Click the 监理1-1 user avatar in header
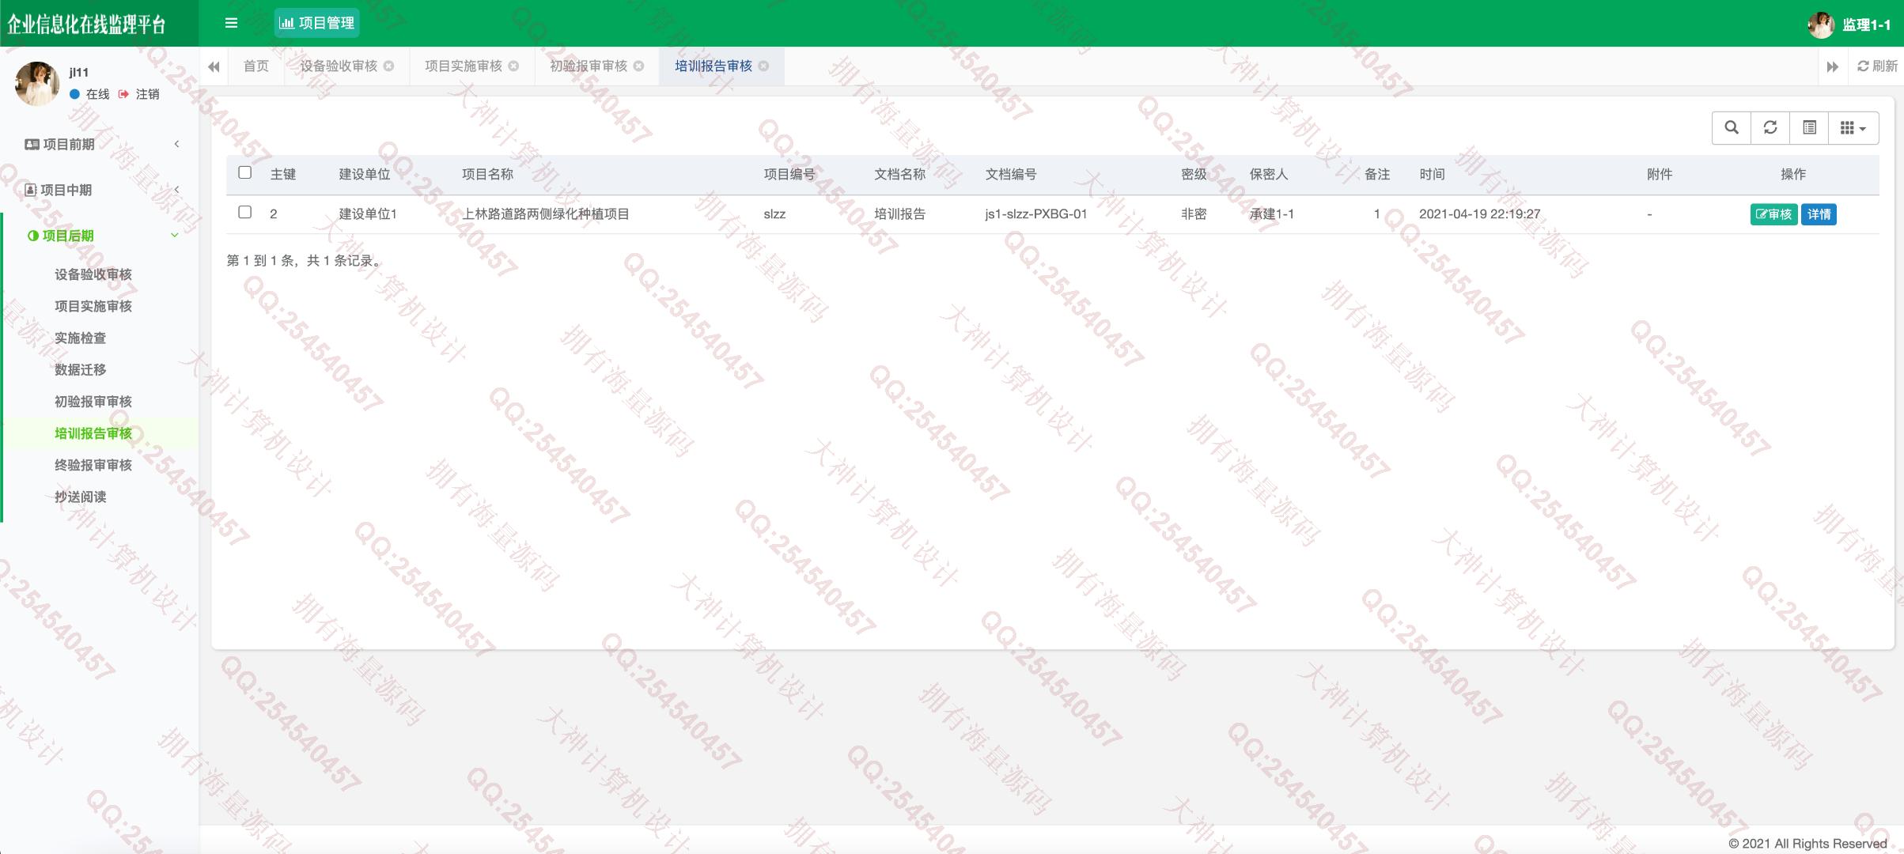 pos(1821,25)
